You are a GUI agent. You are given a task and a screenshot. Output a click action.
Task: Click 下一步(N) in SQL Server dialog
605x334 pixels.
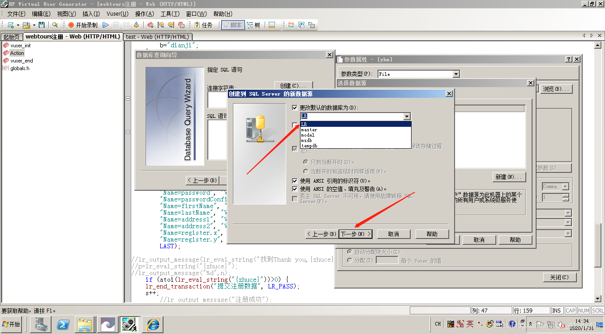(356, 234)
